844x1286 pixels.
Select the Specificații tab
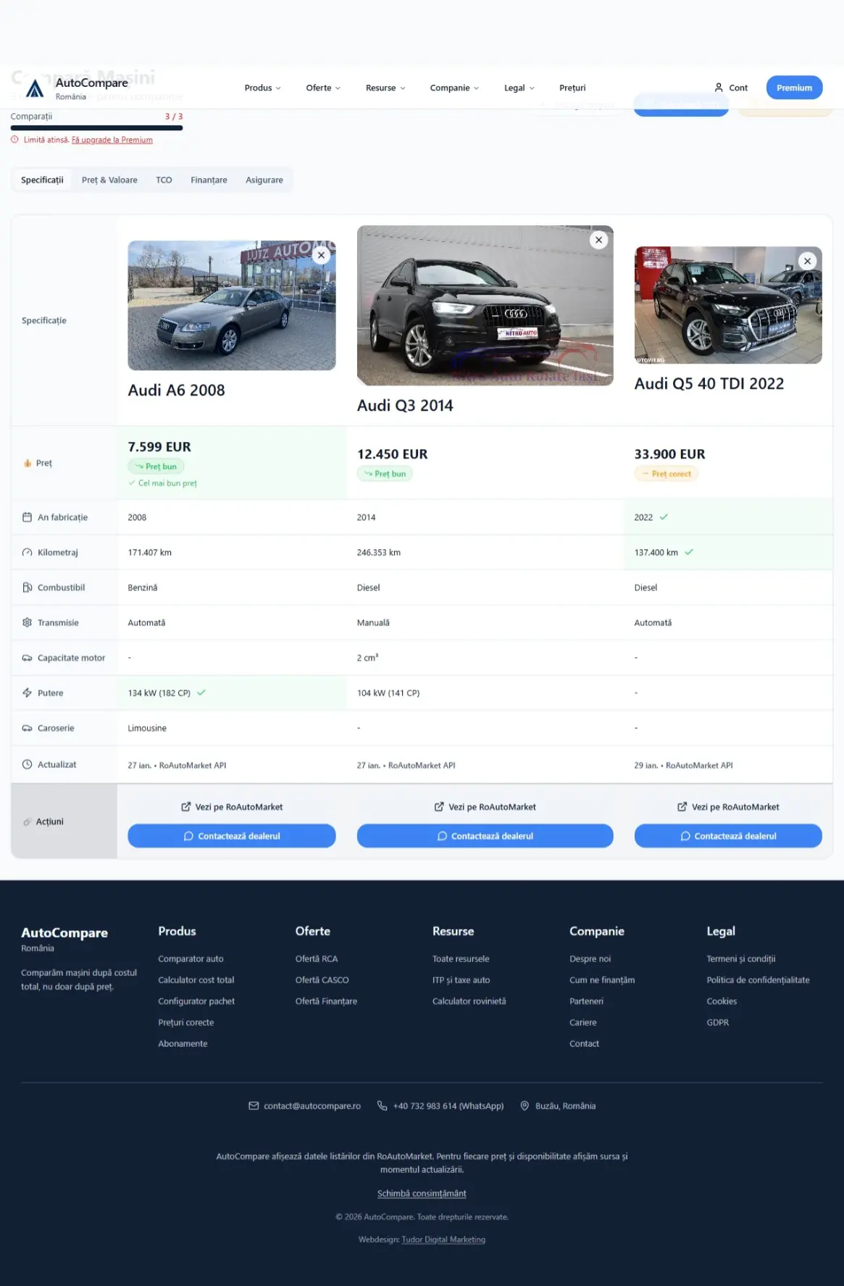(x=42, y=180)
